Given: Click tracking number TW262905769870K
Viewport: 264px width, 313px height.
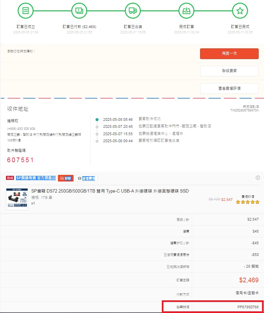Looking at the screenshot, I should (244, 110).
